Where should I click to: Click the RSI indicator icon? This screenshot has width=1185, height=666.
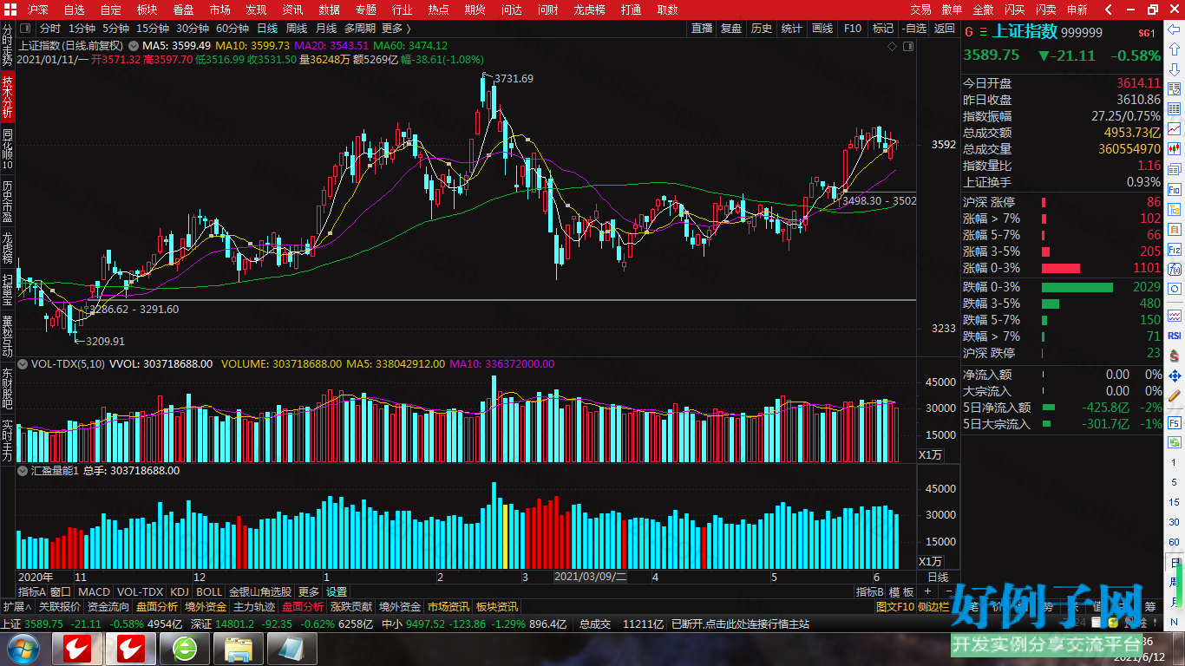point(1175,336)
